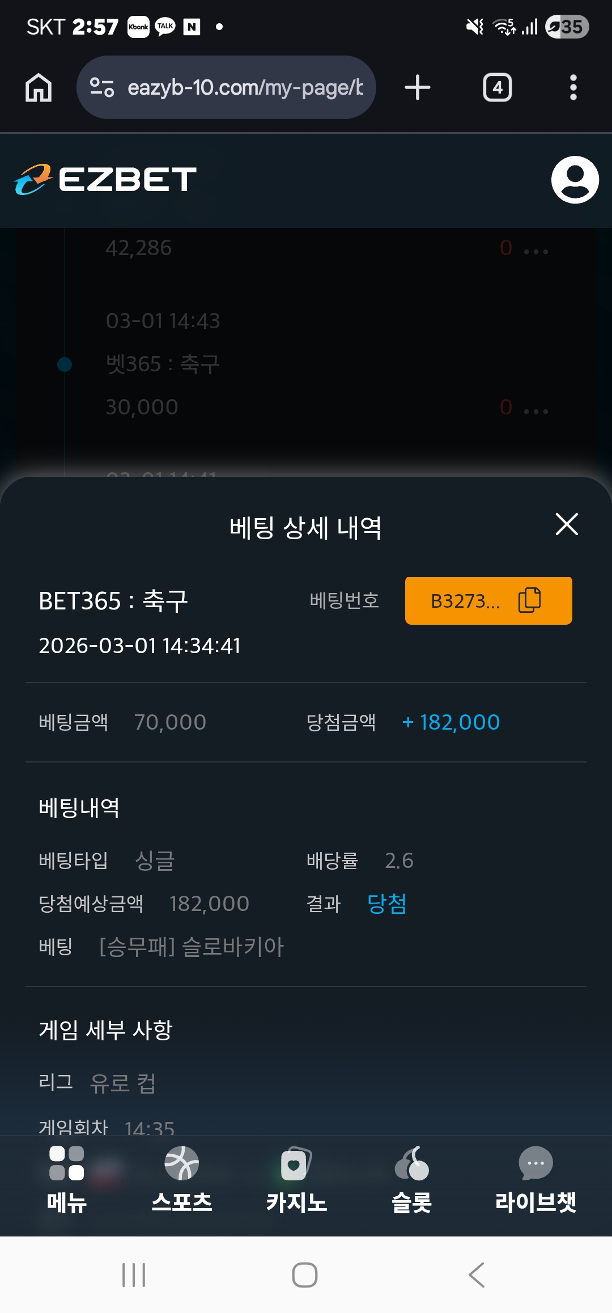612x1313 pixels.
Task: Open a new browser tab
Action: click(x=418, y=88)
